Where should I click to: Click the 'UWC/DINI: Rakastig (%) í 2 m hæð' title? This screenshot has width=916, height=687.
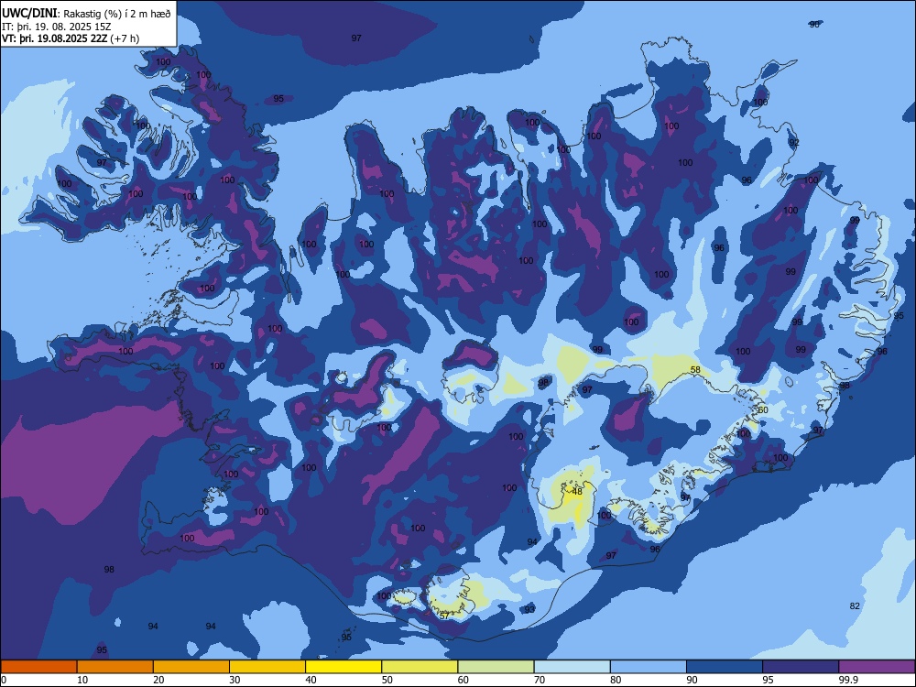[86, 14]
